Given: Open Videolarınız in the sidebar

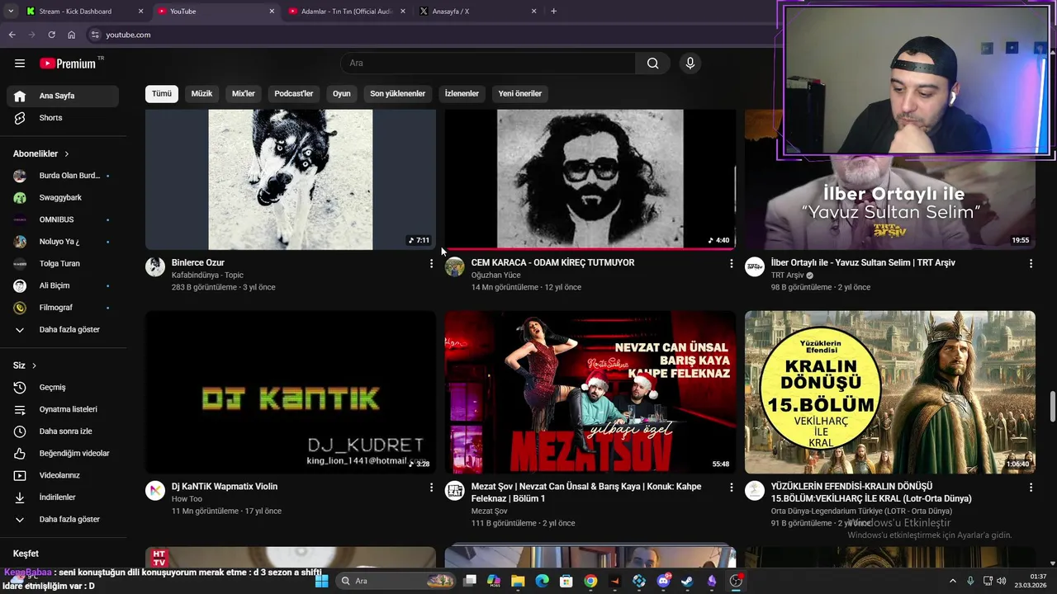Looking at the screenshot, I should (63, 475).
